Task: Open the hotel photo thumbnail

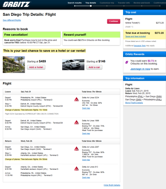Action: click(x=14, y=65)
